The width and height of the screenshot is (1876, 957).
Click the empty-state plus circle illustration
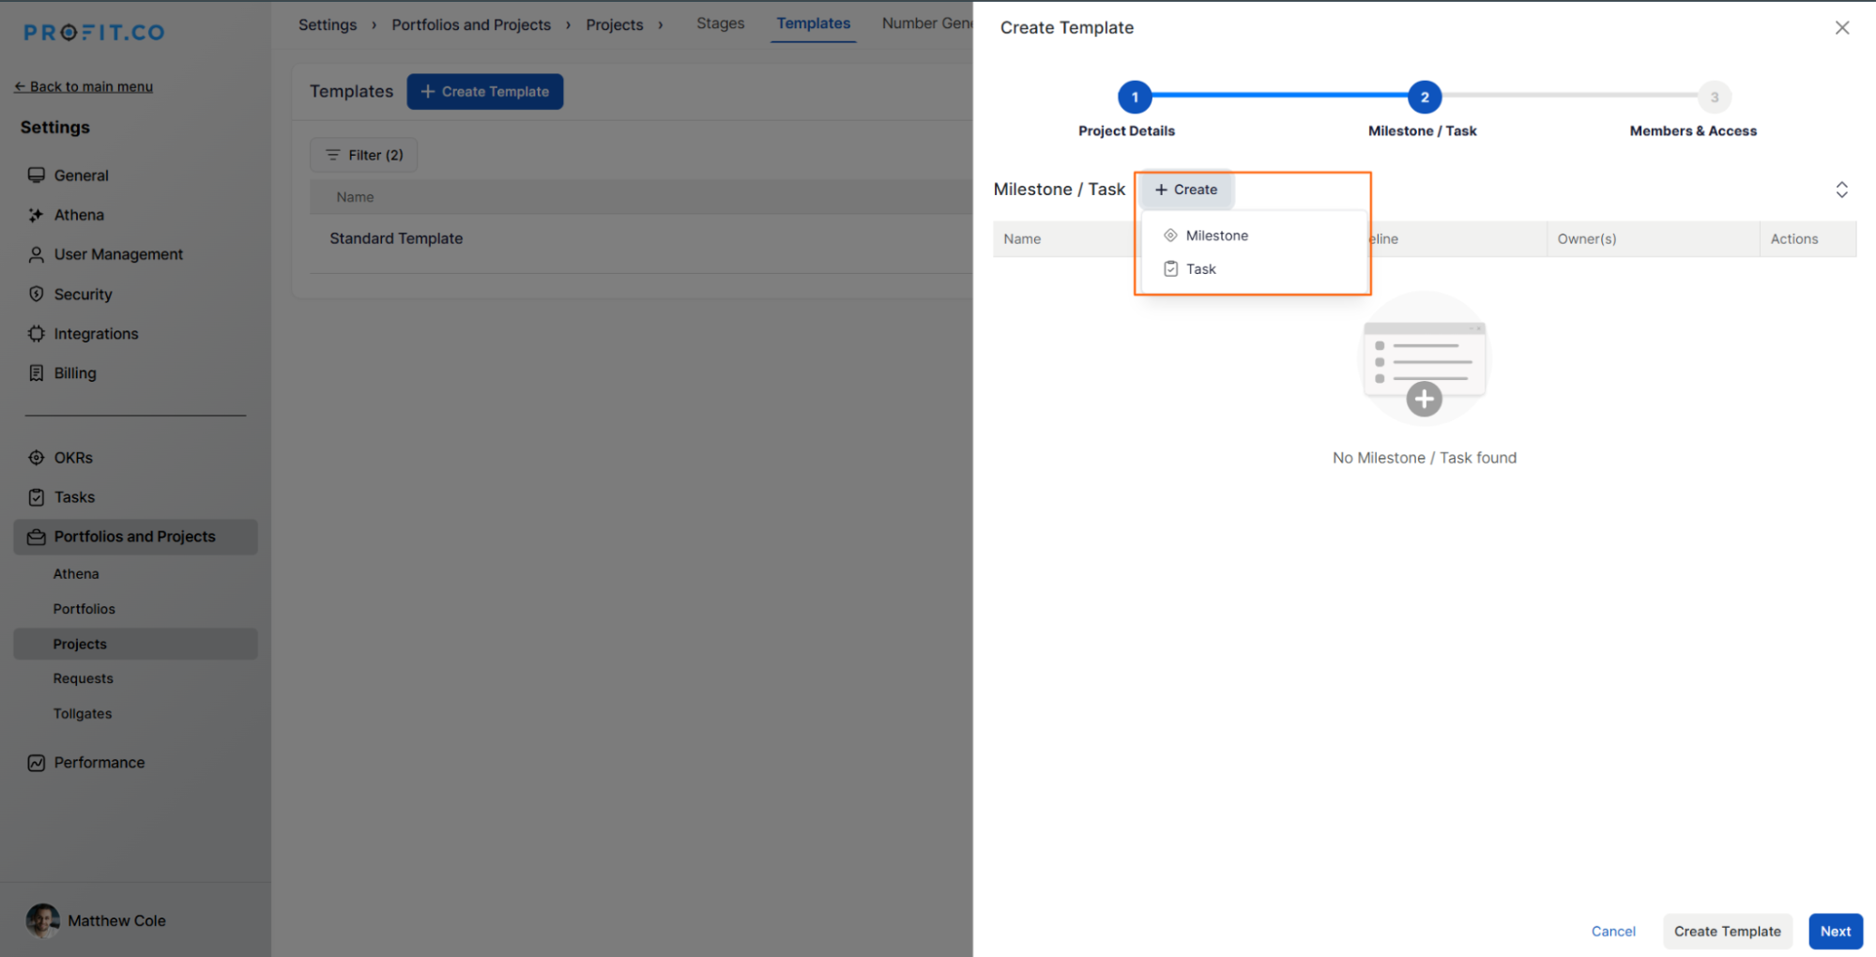coord(1424,399)
